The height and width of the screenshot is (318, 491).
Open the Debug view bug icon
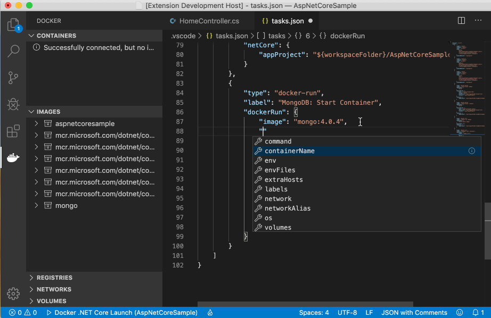pos(13,104)
